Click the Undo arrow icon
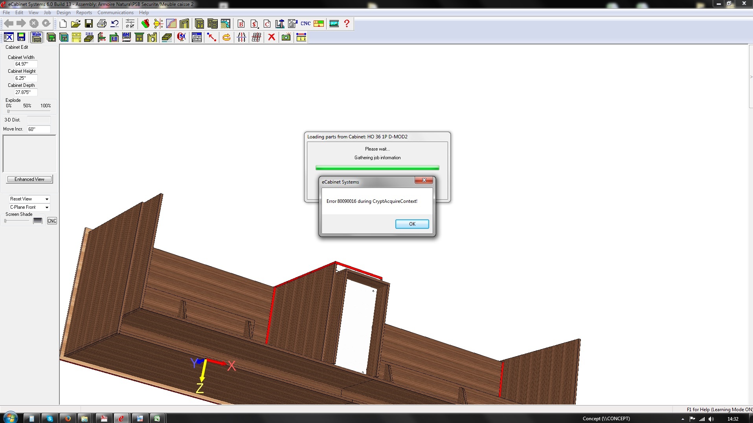This screenshot has width=753, height=423. point(115,24)
